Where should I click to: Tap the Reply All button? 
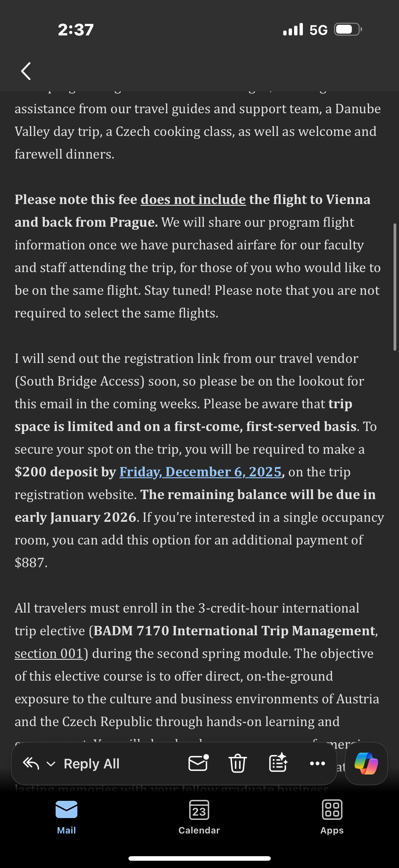point(92,764)
